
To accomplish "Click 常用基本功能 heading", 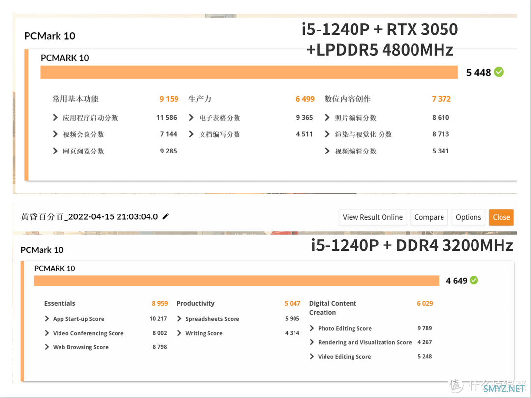I will (75, 99).
